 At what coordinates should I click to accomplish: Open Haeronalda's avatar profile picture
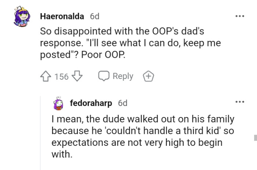click(23, 20)
